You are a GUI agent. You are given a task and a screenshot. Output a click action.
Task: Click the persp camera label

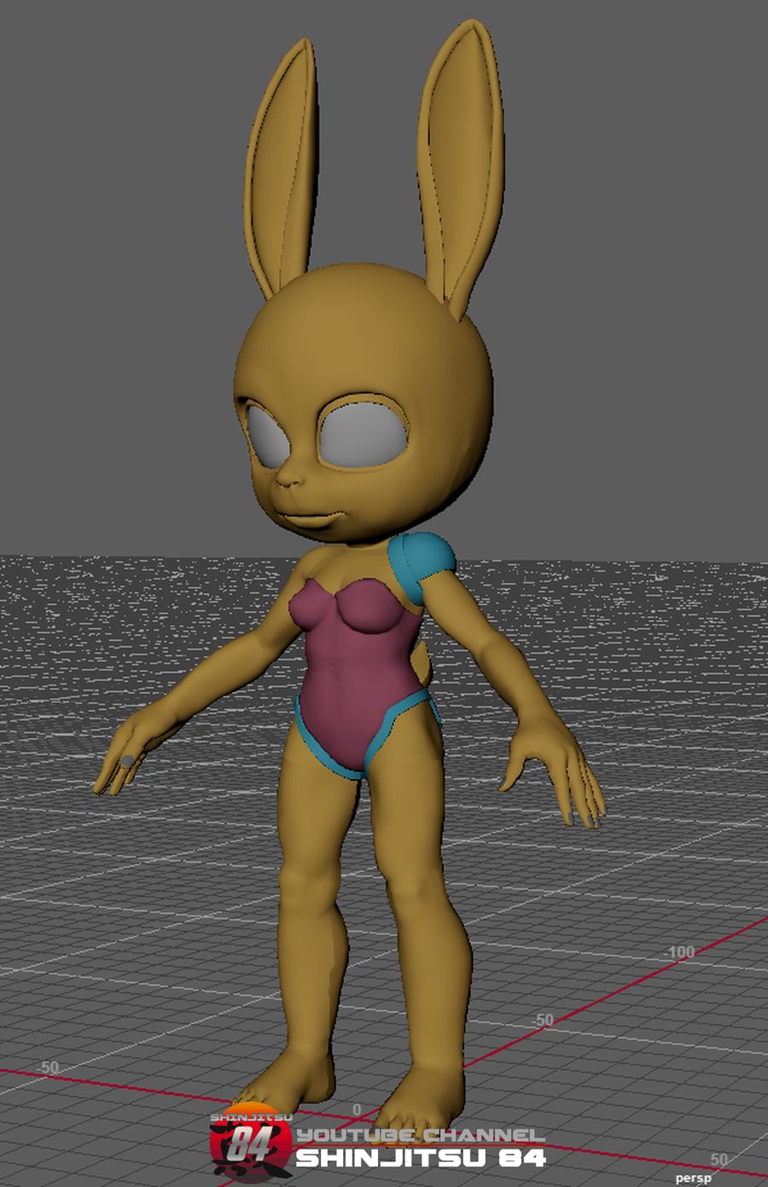(692, 1178)
